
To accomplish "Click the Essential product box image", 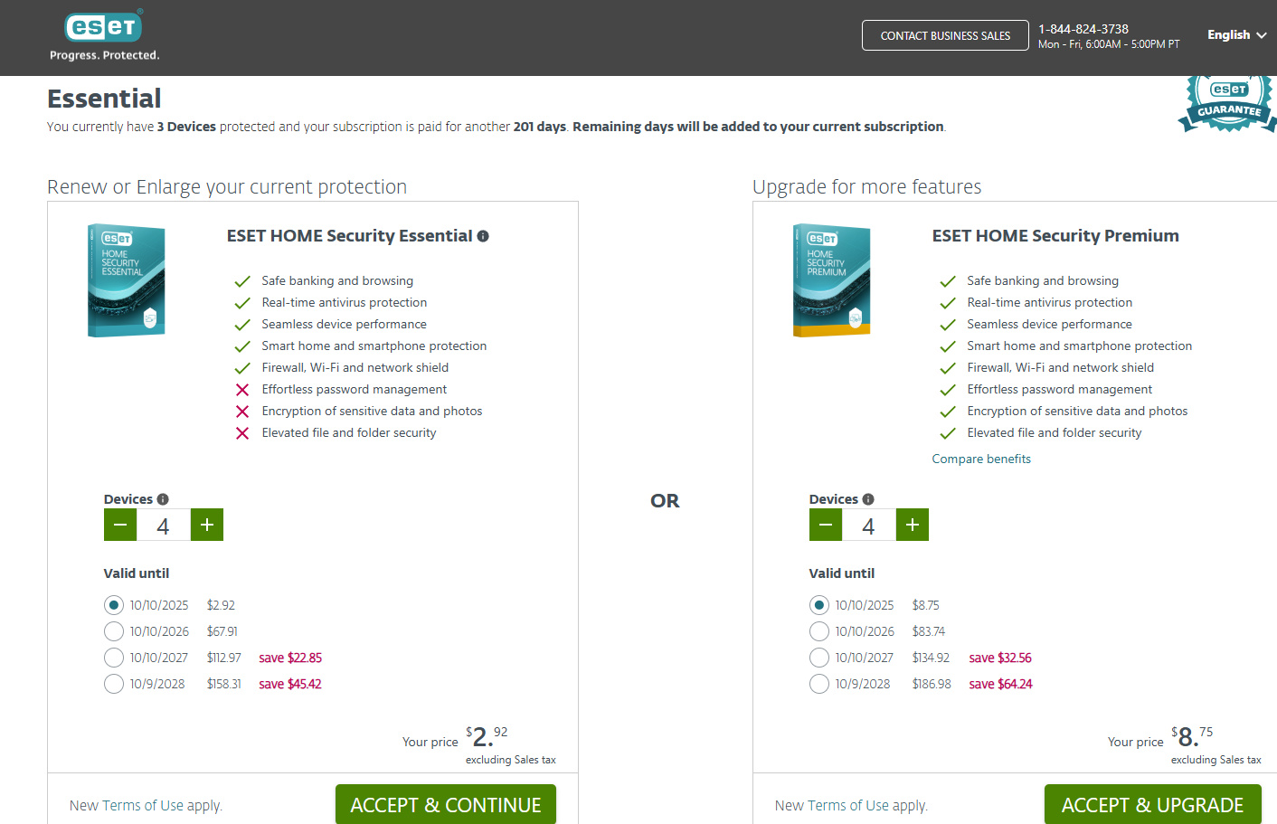I will [127, 280].
